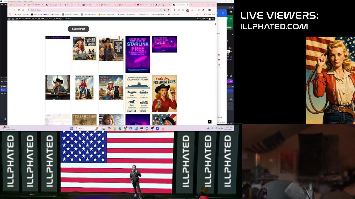Click the browser reload icon
Viewport: 355px width, 199px height.
(x=19, y=10)
